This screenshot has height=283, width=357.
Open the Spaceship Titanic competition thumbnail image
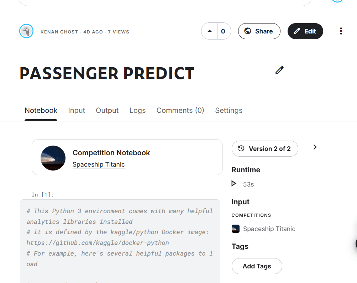click(53, 158)
